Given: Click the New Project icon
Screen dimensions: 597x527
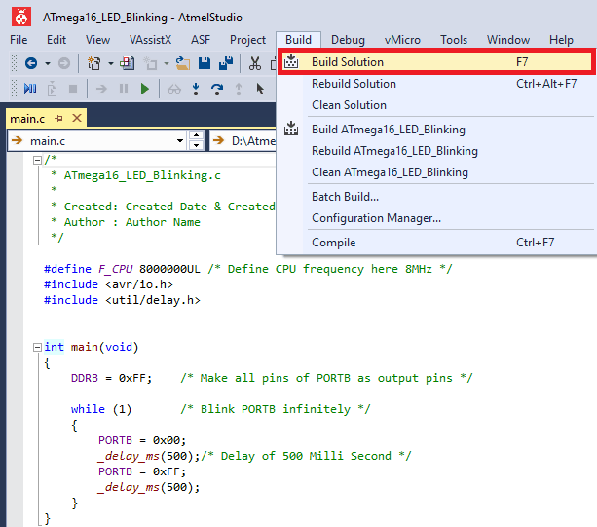Looking at the screenshot, I should [94, 63].
